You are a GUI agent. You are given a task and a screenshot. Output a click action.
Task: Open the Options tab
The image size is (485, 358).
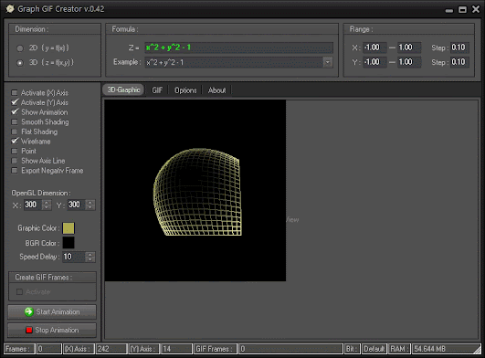185,90
